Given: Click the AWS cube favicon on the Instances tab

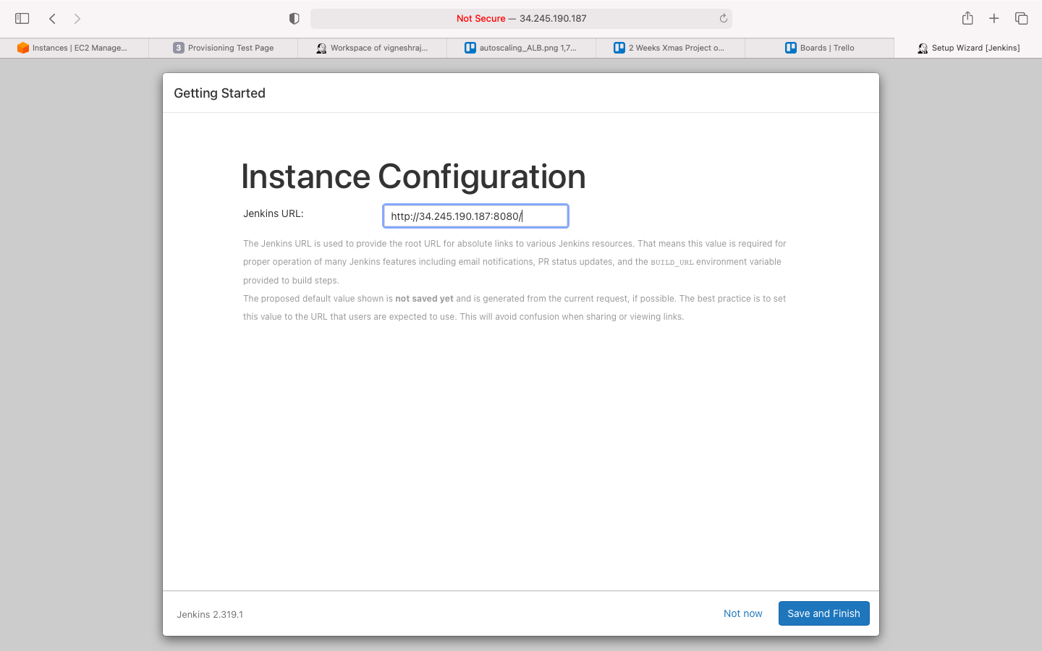Looking at the screenshot, I should 23,48.
